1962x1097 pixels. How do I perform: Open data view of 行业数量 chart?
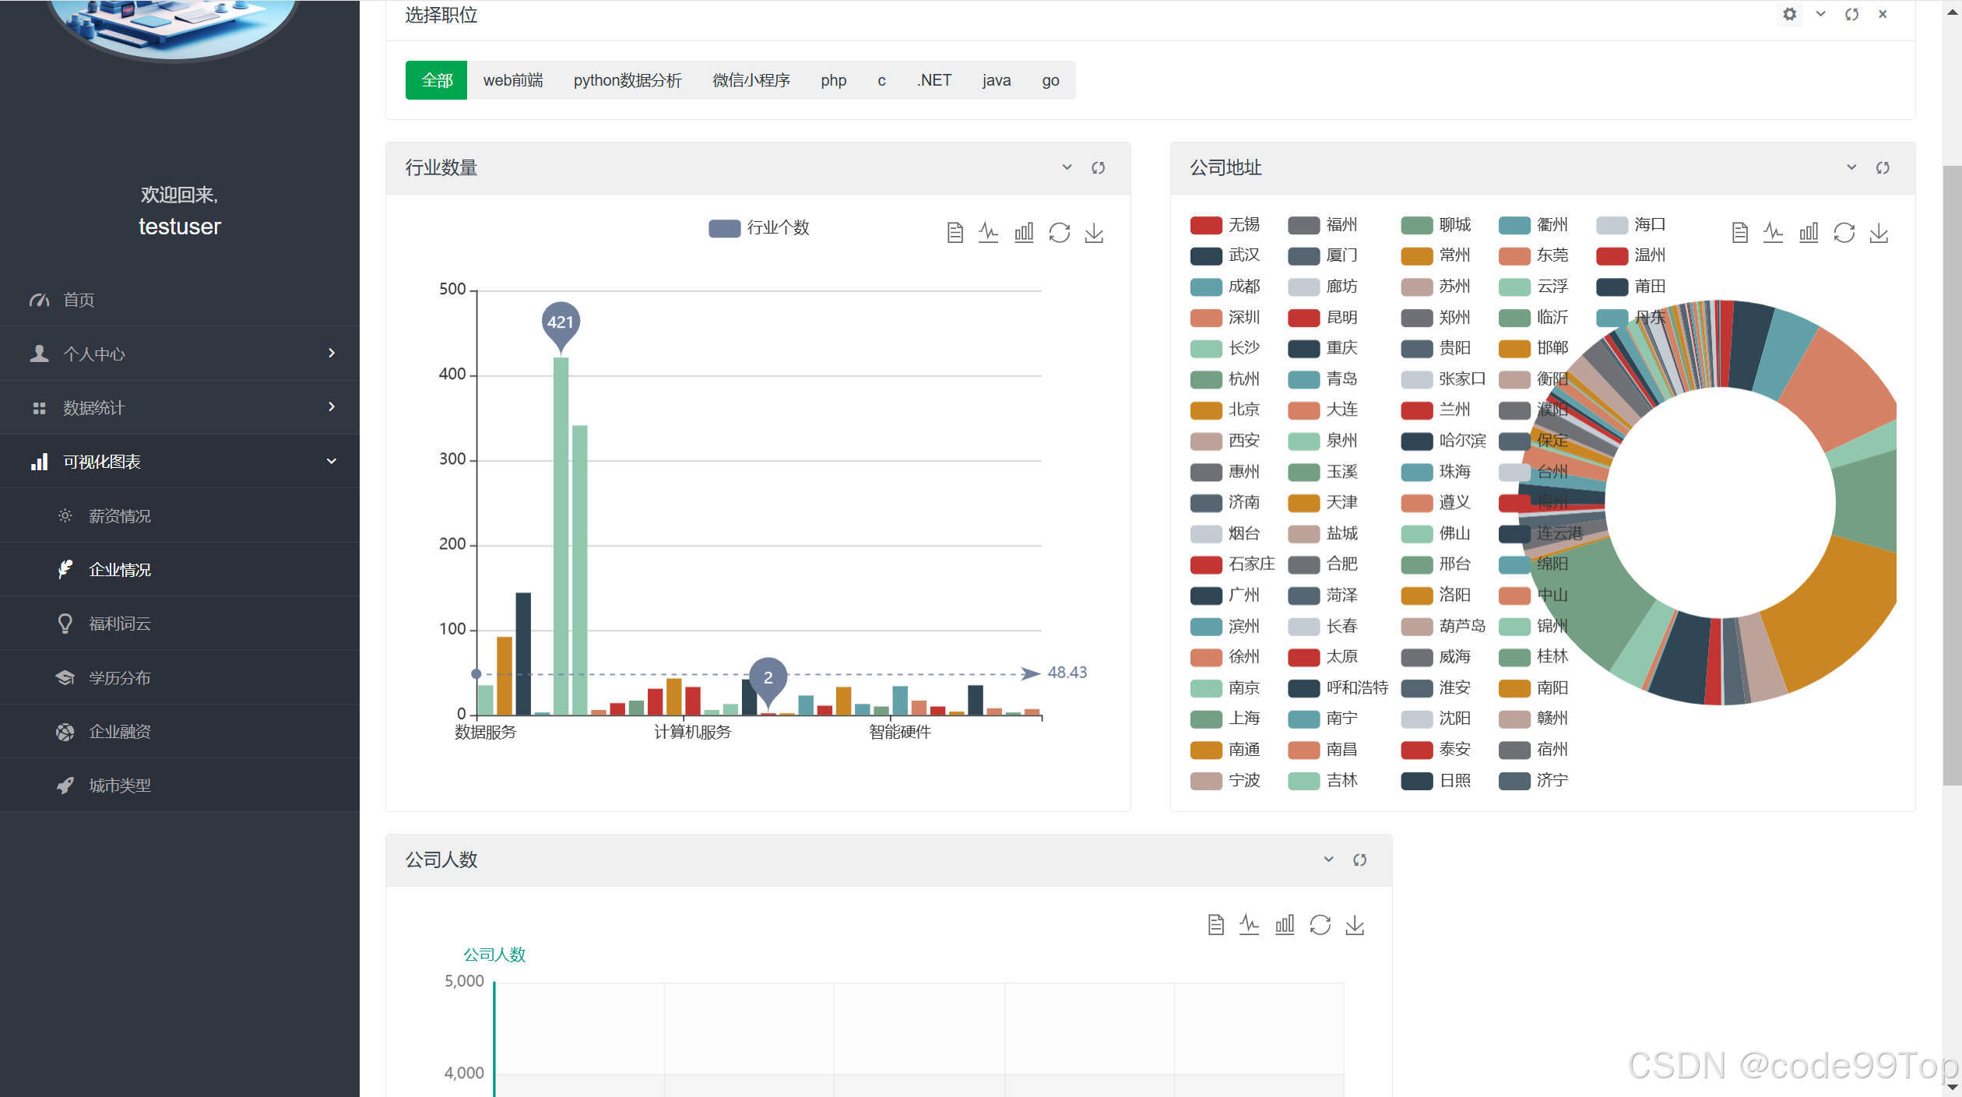pos(955,232)
